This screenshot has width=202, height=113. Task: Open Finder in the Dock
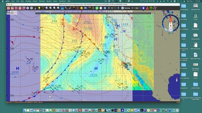25,110
